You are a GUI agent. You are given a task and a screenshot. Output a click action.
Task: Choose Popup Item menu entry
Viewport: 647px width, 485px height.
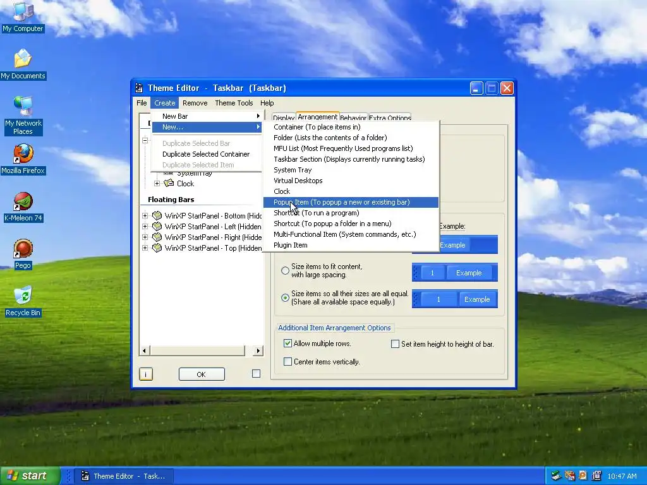tap(351, 202)
